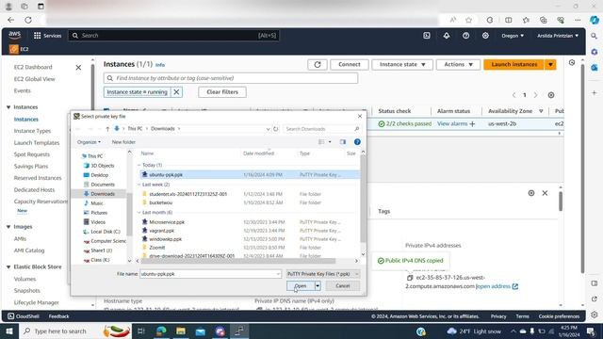
Task: Open Launch Templates in sidebar
Action: click(37, 142)
